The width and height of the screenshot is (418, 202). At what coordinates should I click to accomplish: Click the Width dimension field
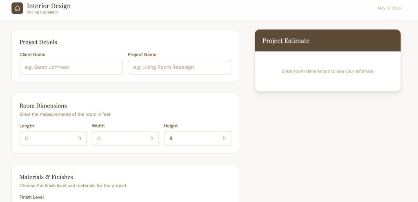[125, 138]
